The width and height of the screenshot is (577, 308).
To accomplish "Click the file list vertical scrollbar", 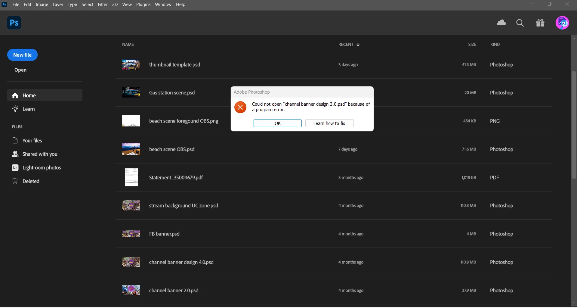I will click(574, 125).
